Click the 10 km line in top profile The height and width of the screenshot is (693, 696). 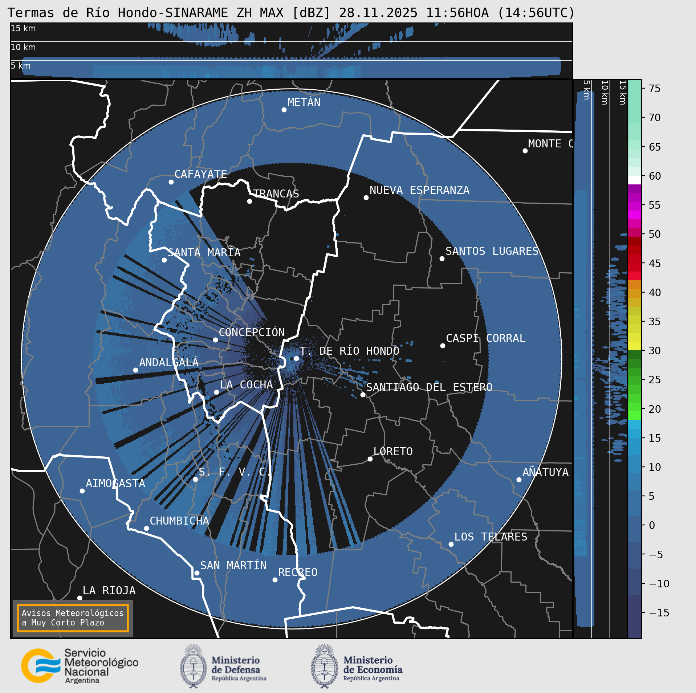[x=290, y=41]
